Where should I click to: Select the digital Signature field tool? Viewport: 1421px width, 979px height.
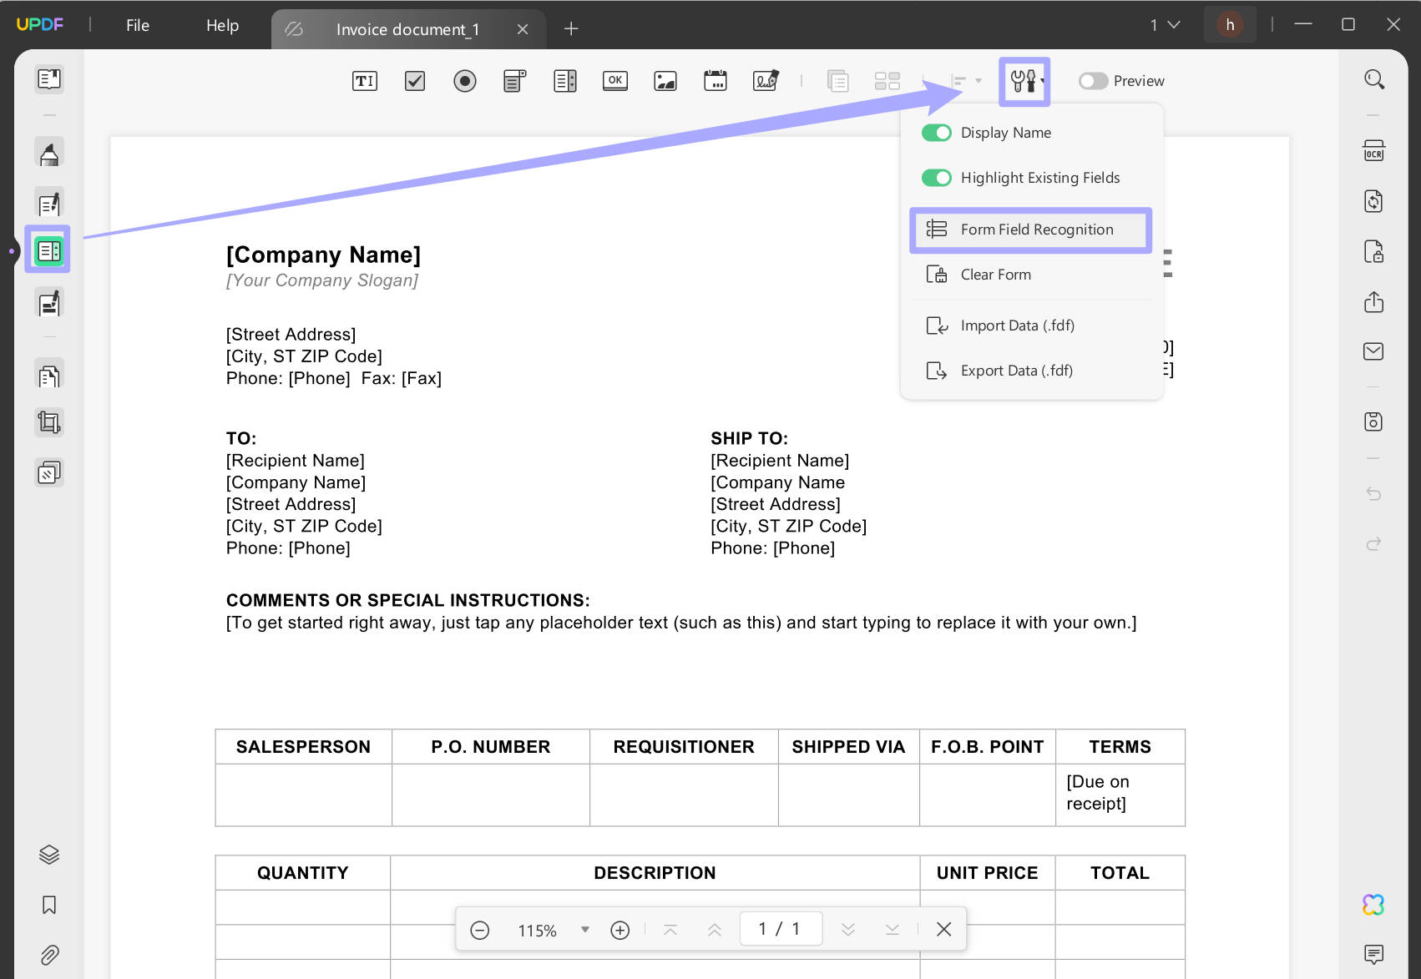[766, 80]
